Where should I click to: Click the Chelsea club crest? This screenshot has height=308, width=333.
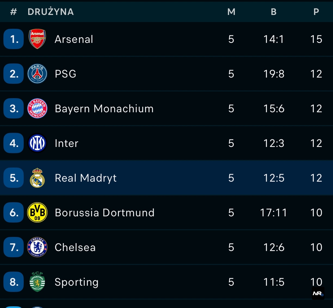coord(37,247)
